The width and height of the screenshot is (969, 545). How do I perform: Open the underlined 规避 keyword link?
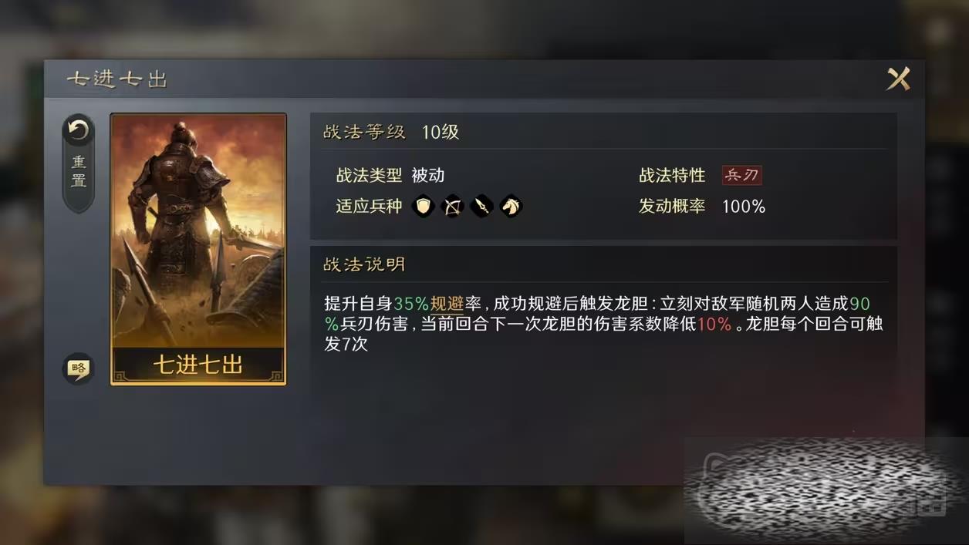click(447, 304)
